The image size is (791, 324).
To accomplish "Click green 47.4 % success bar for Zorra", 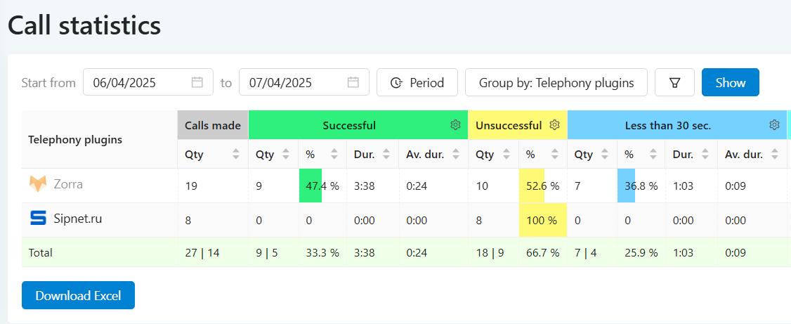I will click(311, 186).
